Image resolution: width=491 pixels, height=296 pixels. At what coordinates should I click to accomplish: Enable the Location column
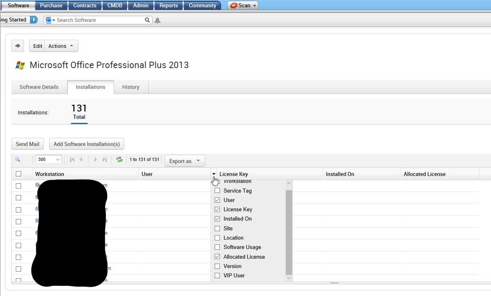pyautogui.click(x=218, y=238)
